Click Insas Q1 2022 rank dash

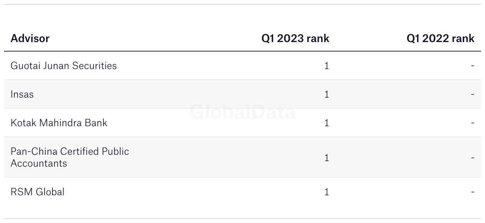(x=472, y=94)
